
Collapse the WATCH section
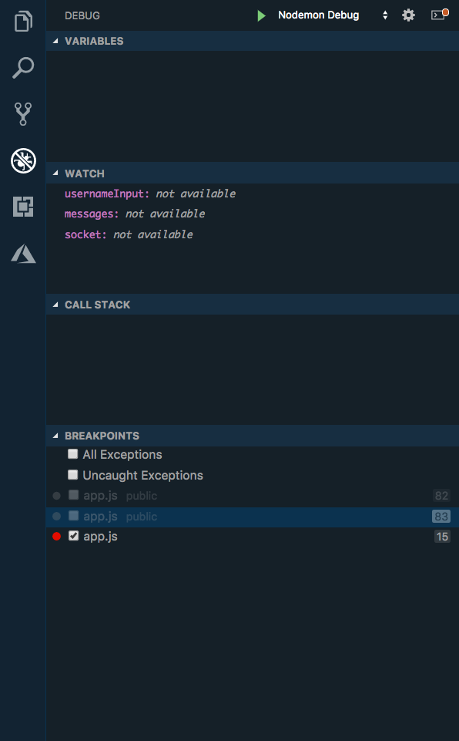point(54,173)
